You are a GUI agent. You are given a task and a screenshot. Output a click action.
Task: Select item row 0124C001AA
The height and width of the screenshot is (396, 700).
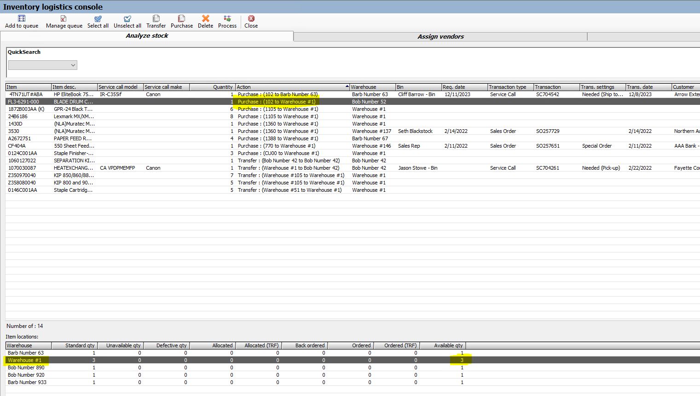[x=353, y=153]
